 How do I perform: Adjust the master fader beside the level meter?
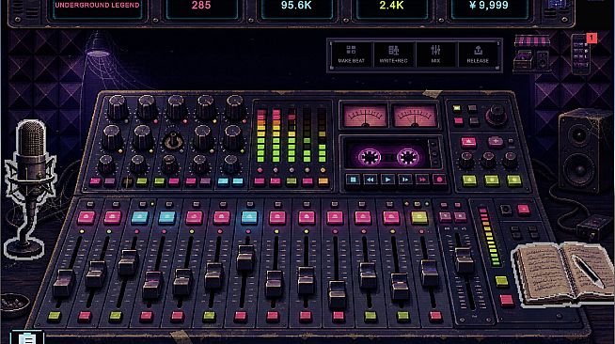[x=464, y=259]
